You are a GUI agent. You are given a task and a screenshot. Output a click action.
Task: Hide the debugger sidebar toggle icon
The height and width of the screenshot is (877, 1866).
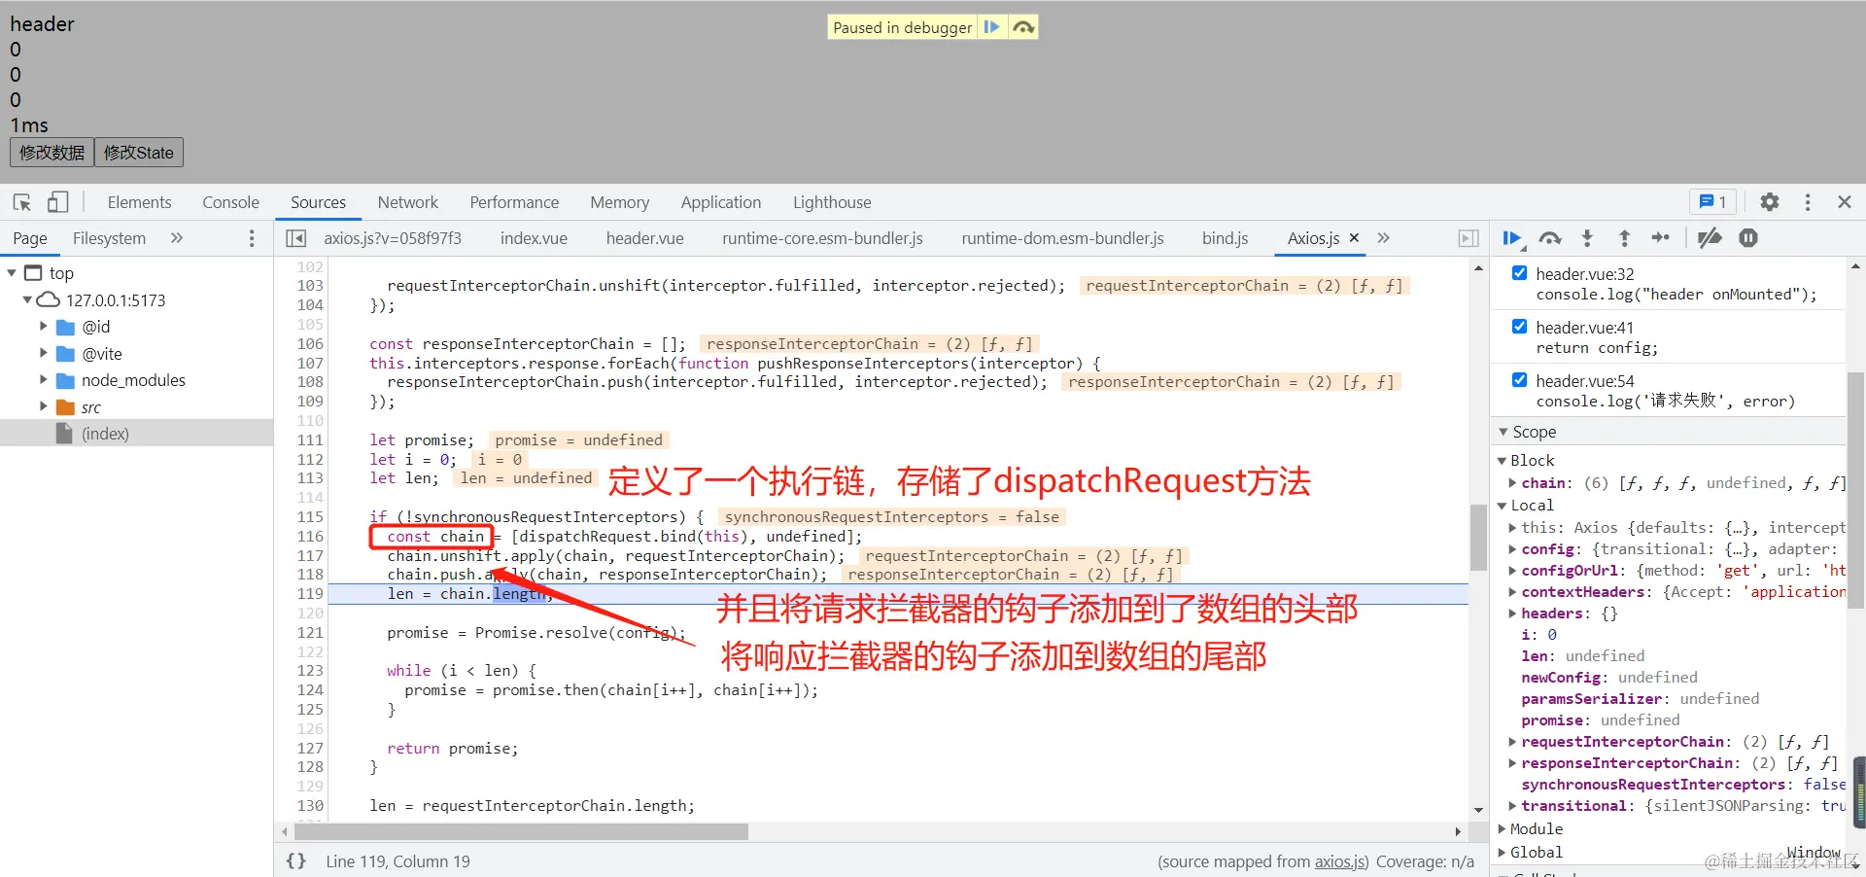[x=1469, y=238]
